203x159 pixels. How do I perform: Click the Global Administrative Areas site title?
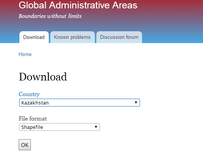(x=78, y=5)
